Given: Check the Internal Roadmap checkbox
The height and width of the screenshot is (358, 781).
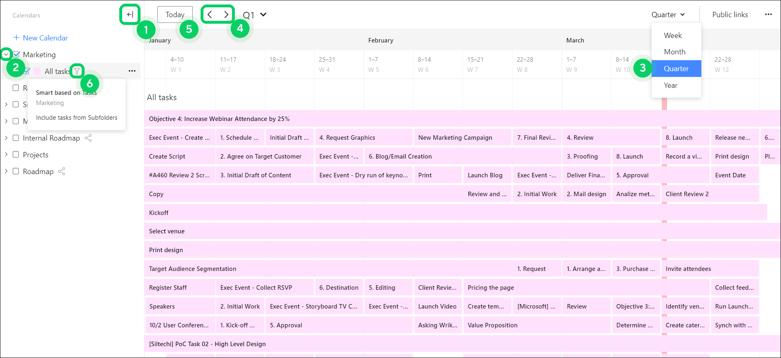Looking at the screenshot, I should click(x=16, y=138).
